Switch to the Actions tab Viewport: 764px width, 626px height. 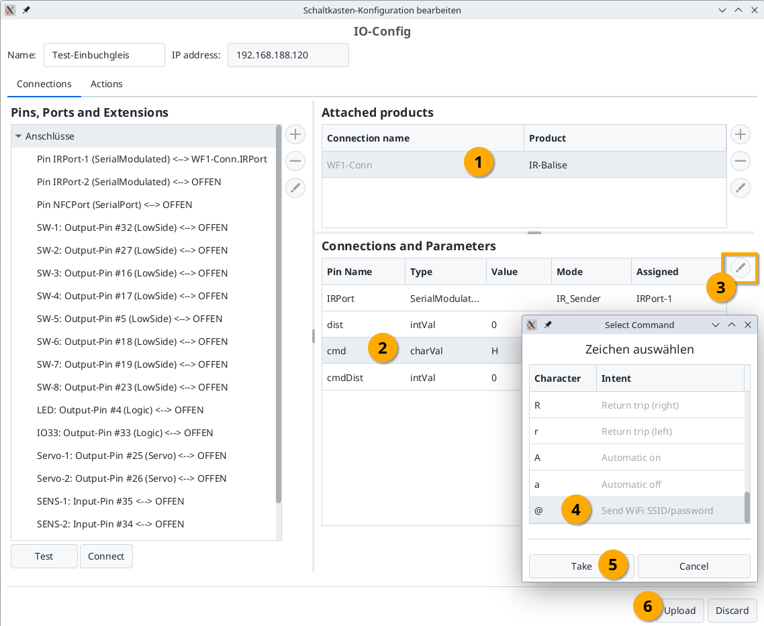click(106, 84)
